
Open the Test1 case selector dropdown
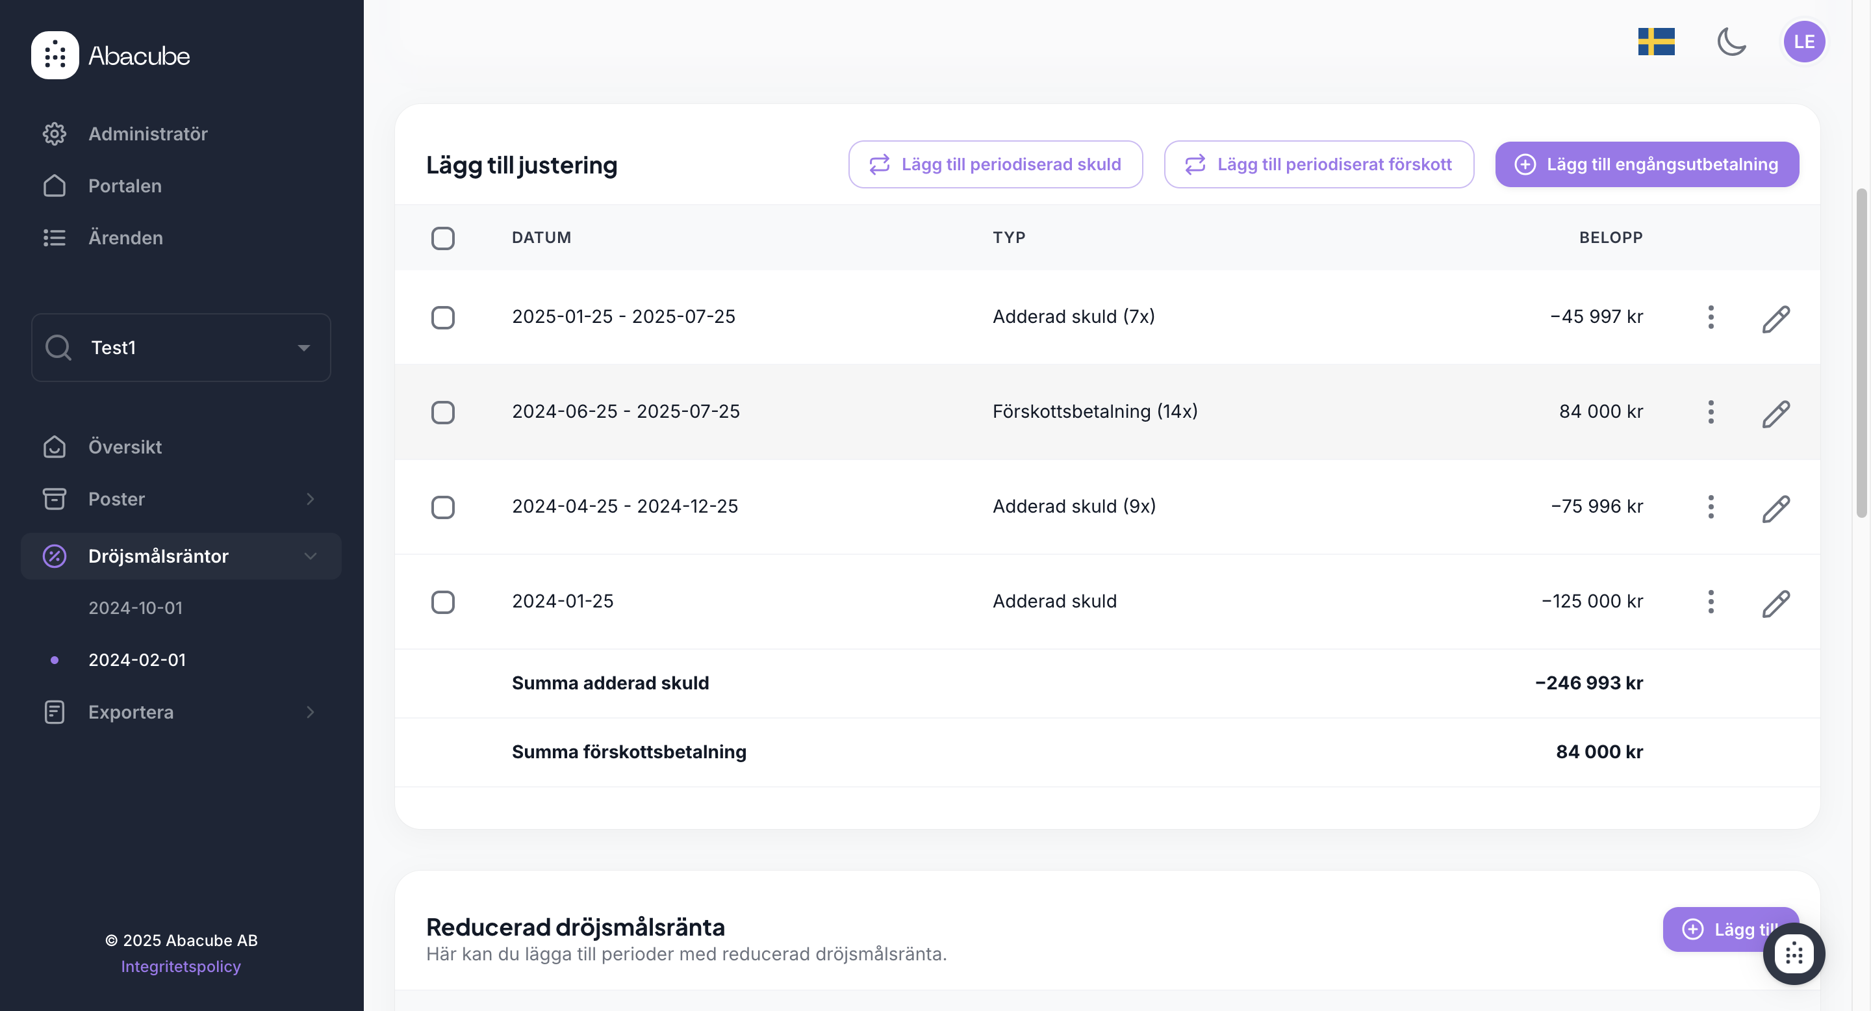pos(181,347)
